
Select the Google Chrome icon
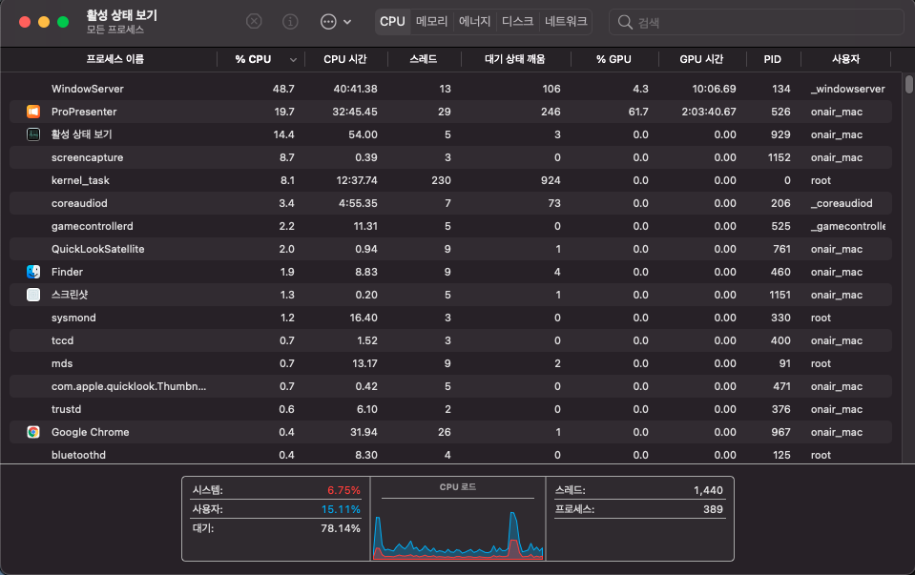(33, 432)
